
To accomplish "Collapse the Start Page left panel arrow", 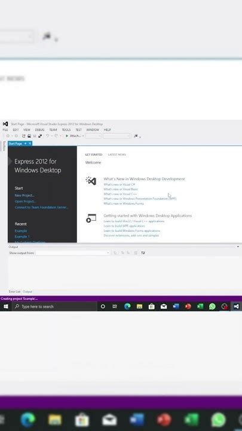I will coord(10,162).
